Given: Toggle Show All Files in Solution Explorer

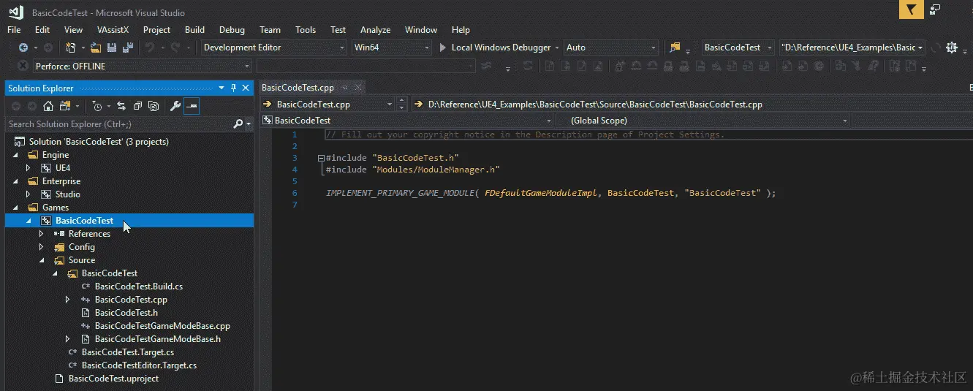Looking at the screenshot, I should pyautogui.click(x=154, y=106).
